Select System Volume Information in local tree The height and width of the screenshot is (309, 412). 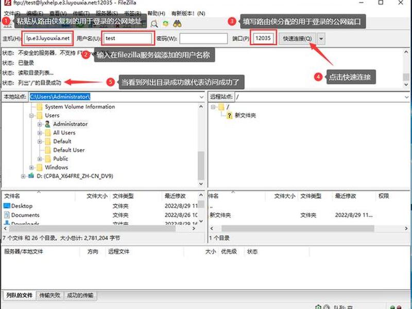tap(80, 107)
